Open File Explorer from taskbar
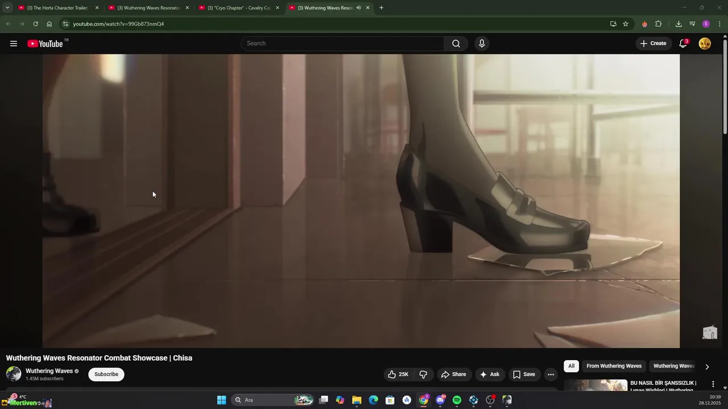The width and height of the screenshot is (728, 409). [x=357, y=400]
